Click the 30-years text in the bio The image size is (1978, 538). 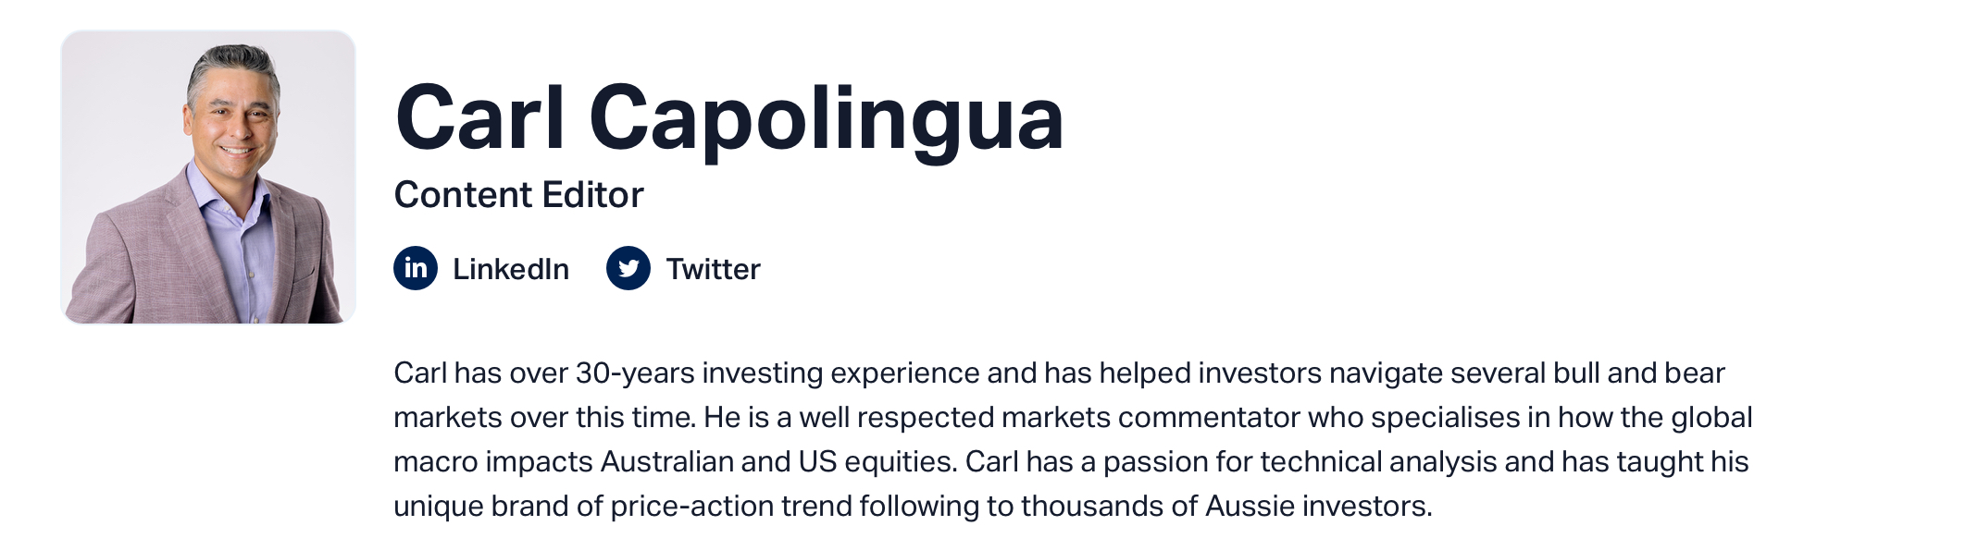[635, 373]
